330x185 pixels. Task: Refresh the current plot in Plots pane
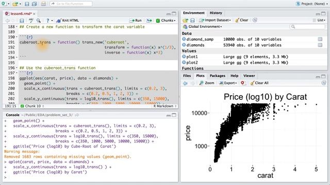tap(324, 83)
